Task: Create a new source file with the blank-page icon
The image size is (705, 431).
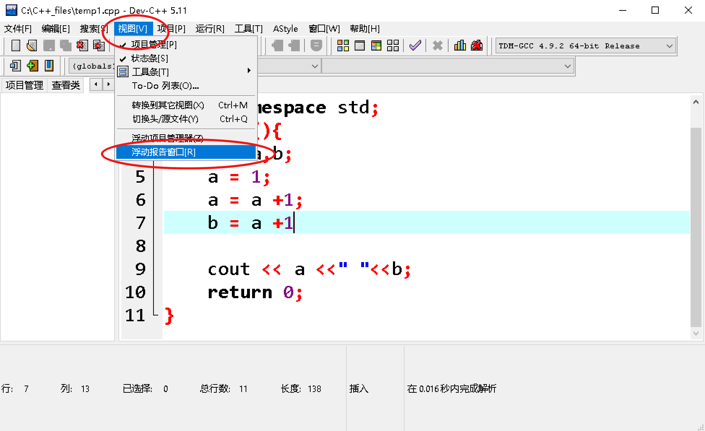Action: click(16, 45)
